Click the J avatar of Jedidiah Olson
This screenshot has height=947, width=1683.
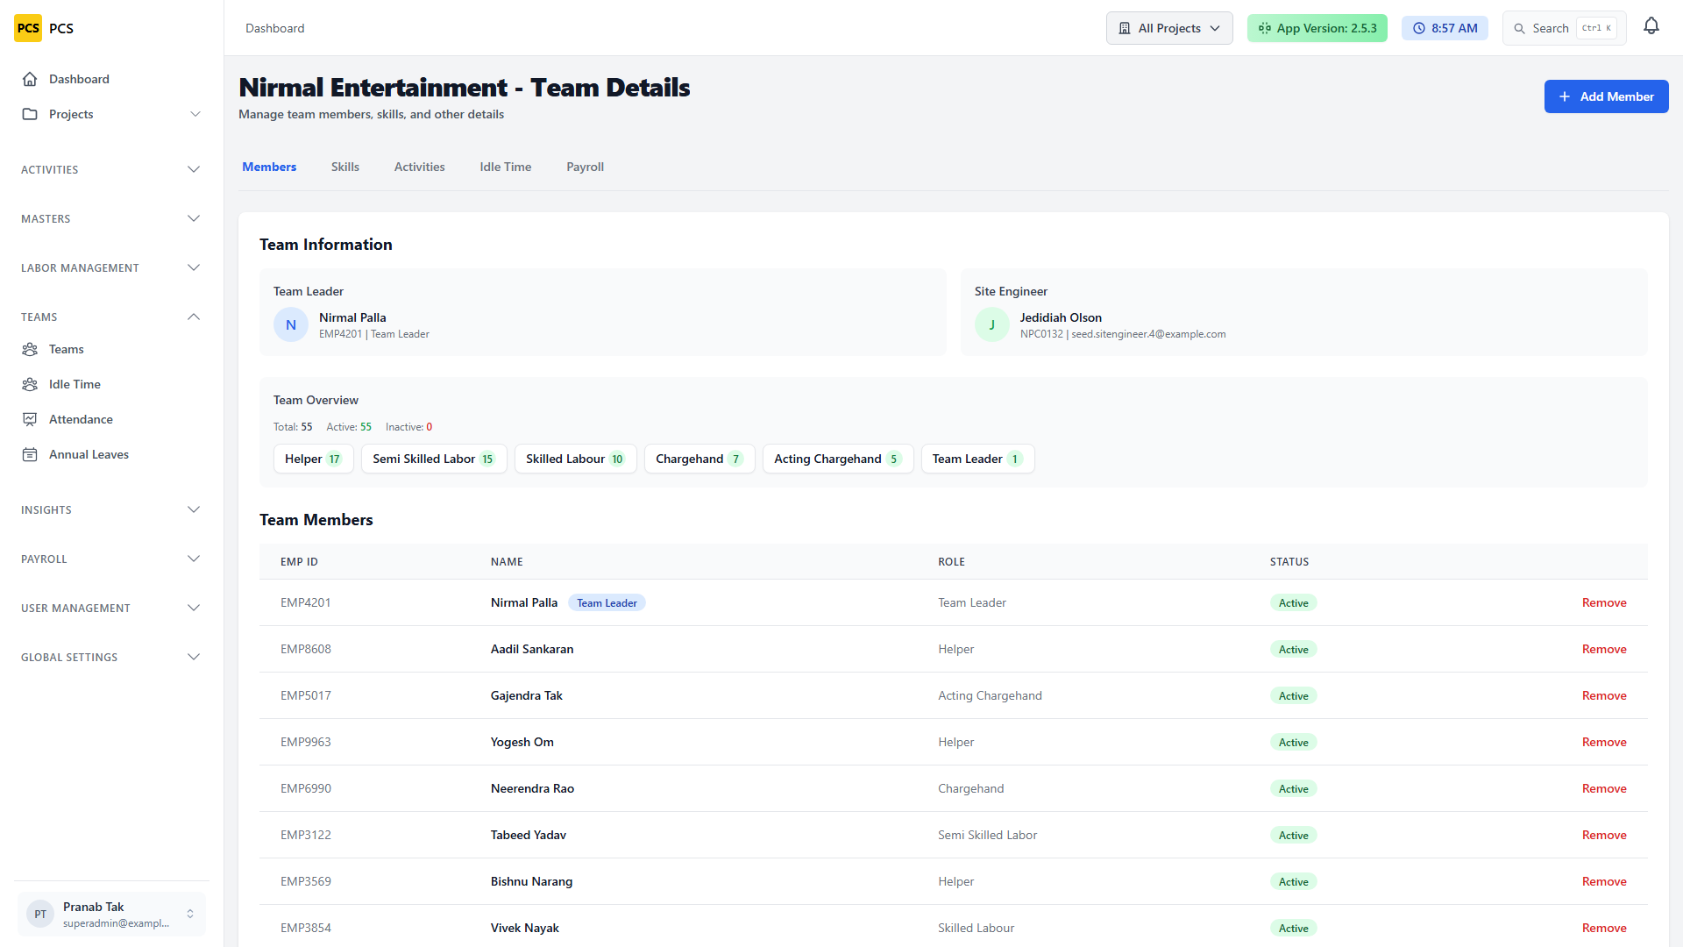click(992, 324)
